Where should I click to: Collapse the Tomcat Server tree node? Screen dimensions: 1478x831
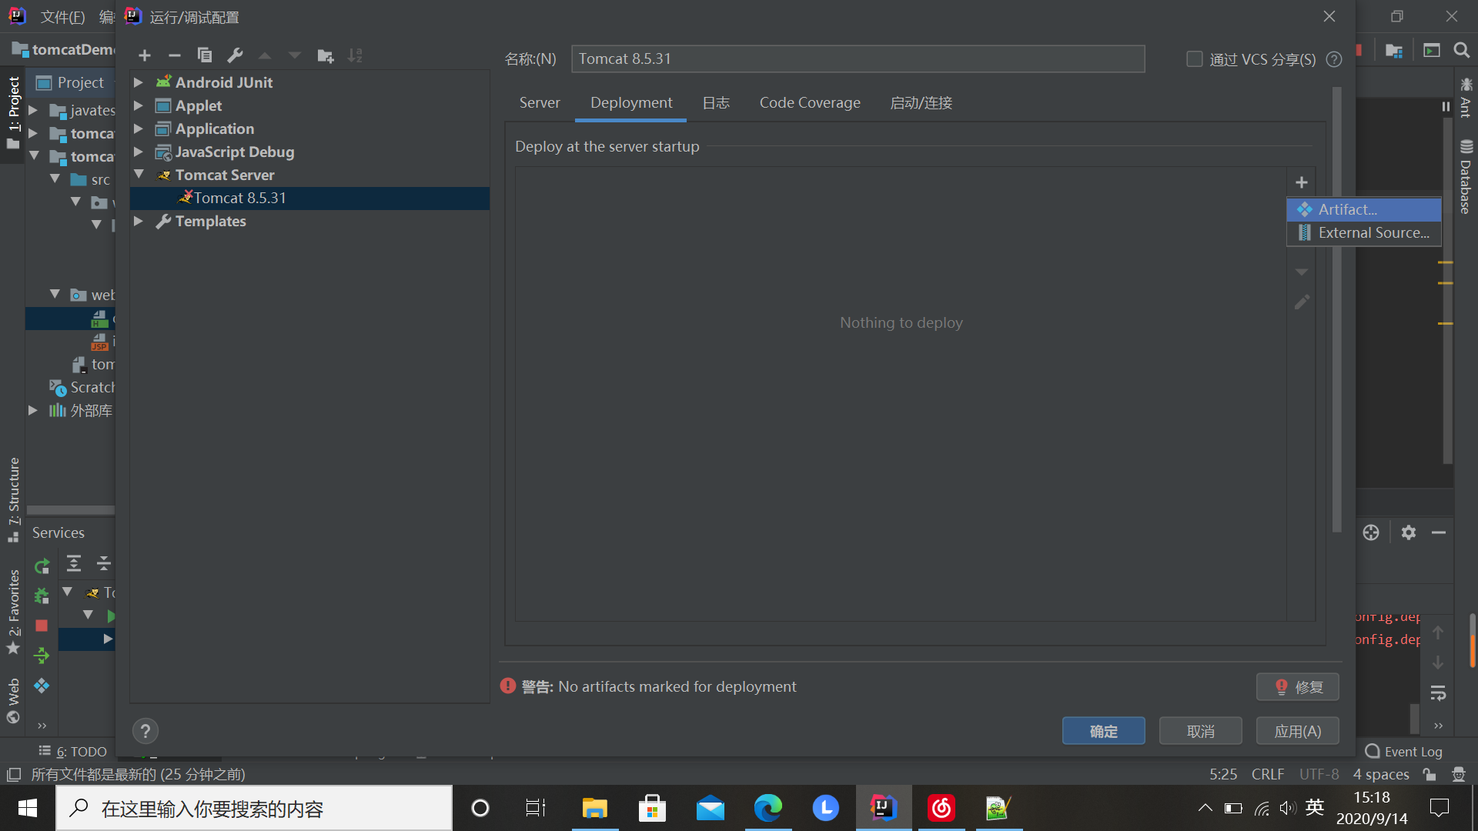point(139,175)
